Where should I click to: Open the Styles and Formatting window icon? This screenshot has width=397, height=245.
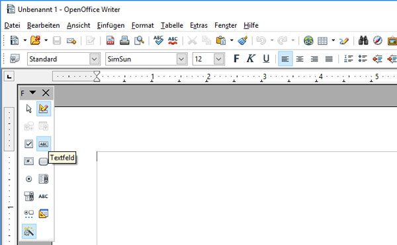point(15,59)
